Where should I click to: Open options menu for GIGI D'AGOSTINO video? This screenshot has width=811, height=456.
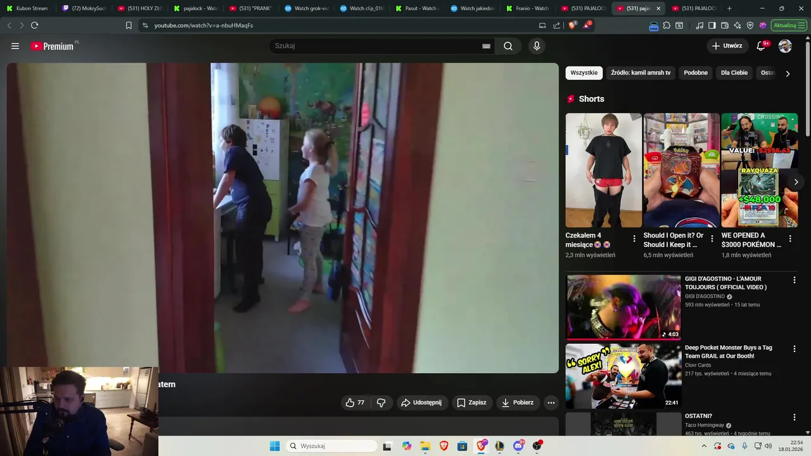click(x=794, y=280)
